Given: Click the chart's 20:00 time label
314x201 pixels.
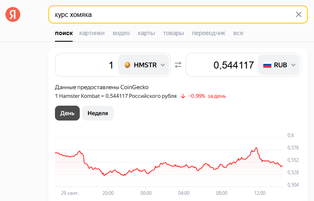Looking at the screenshot, I should click(108, 193).
